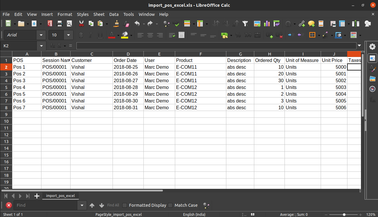
Task: Click the Open file folder icon
Action: click(x=21, y=24)
